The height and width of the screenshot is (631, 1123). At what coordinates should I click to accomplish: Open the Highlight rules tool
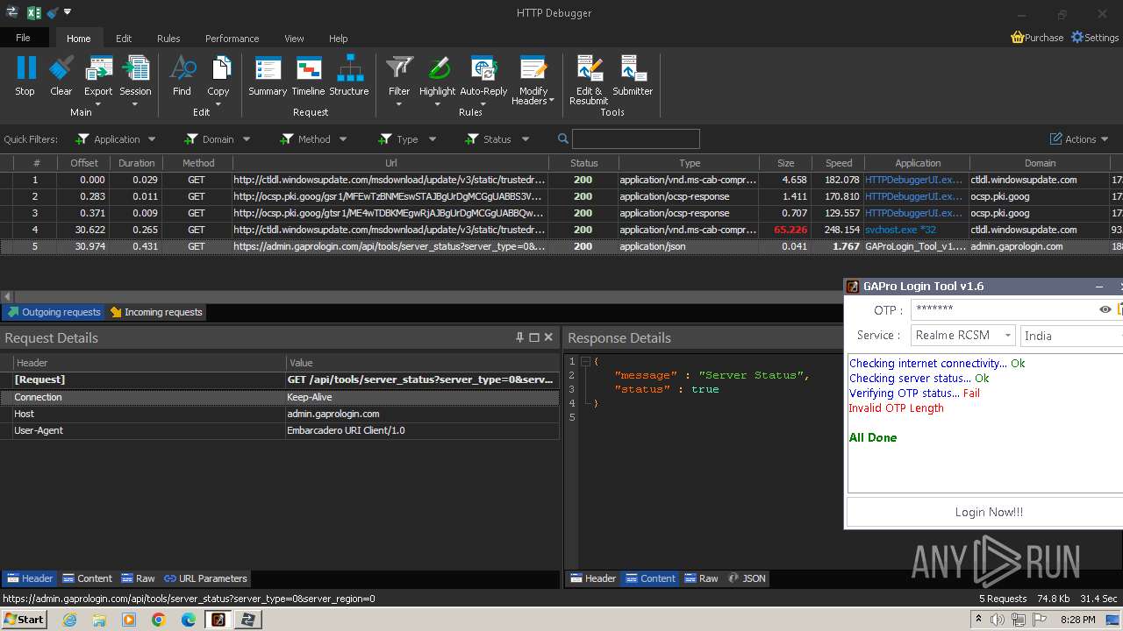point(437,80)
